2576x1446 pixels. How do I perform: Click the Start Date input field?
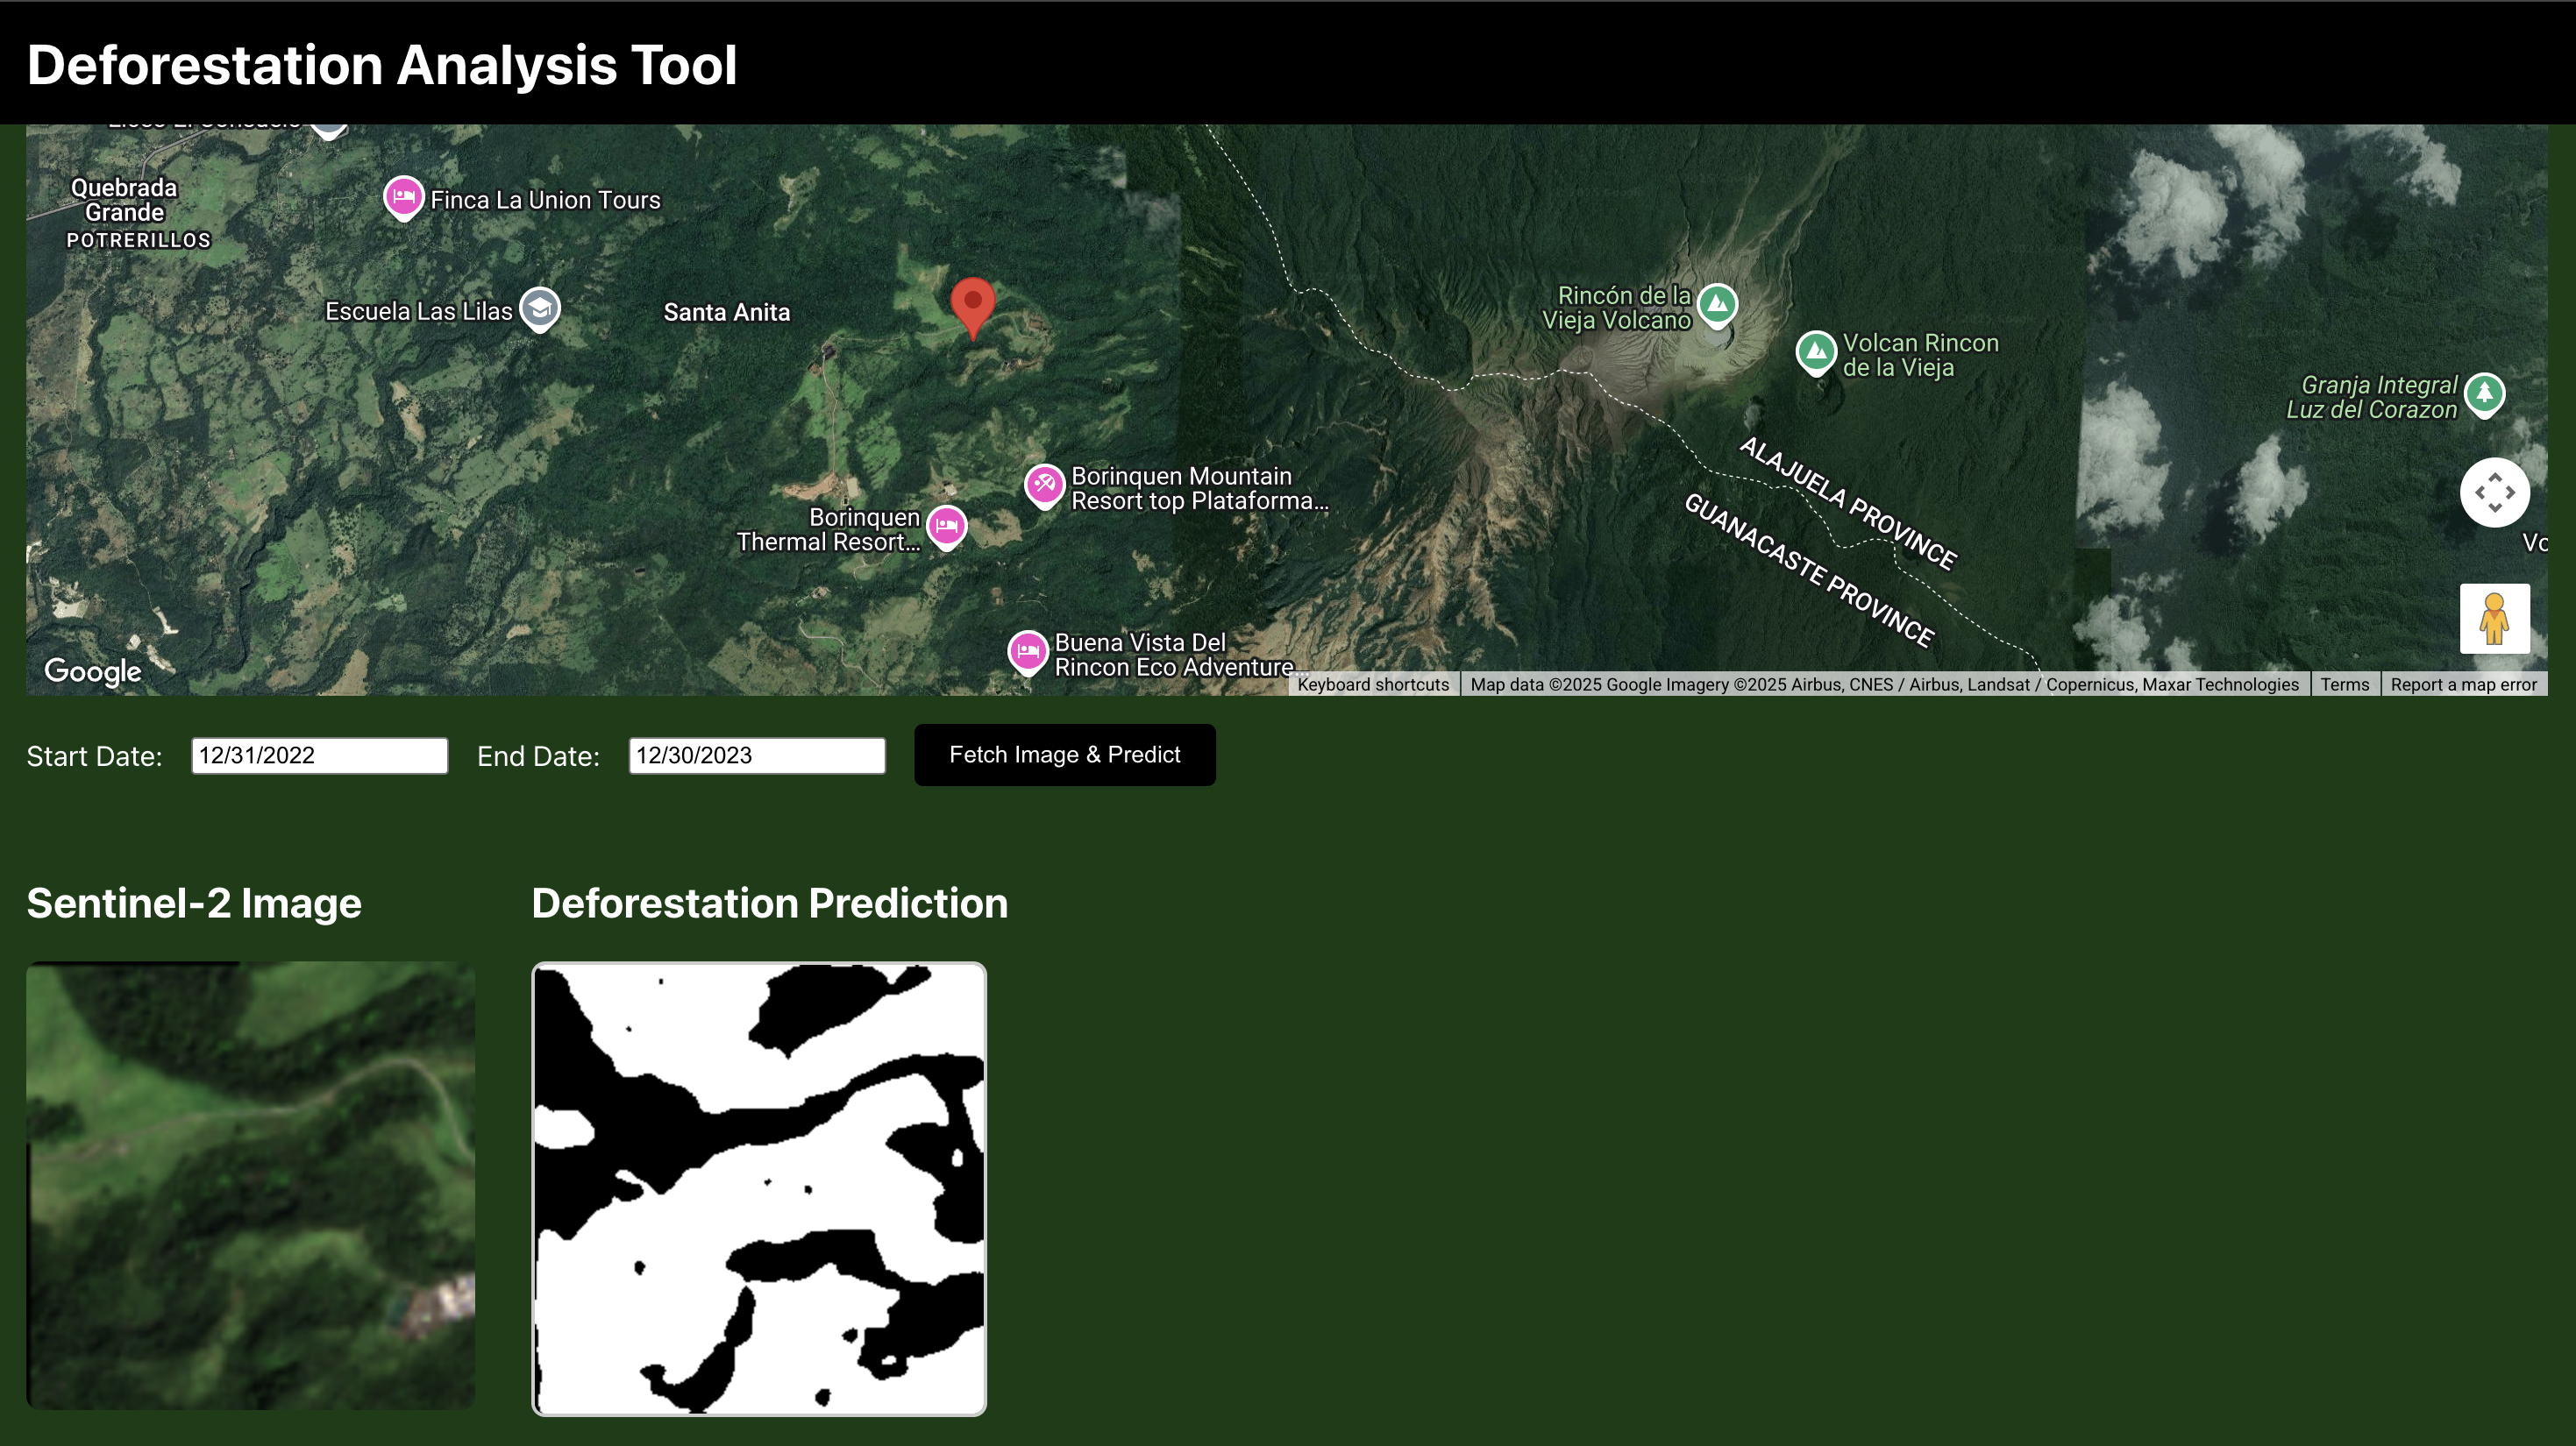(x=319, y=755)
